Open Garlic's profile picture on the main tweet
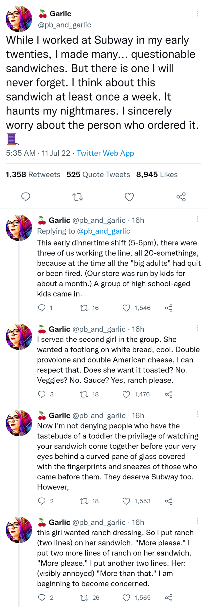Viewport: 207px width, 607px height. 19,19
